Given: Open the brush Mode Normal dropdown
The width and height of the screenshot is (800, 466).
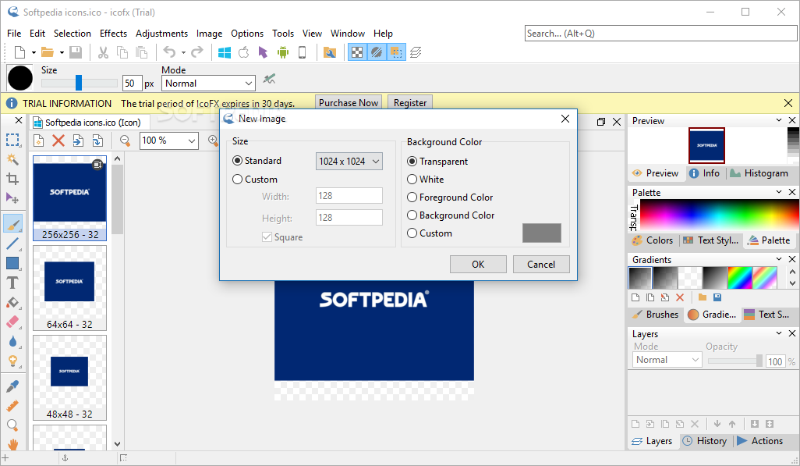Looking at the screenshot, I should coord(208,84).
